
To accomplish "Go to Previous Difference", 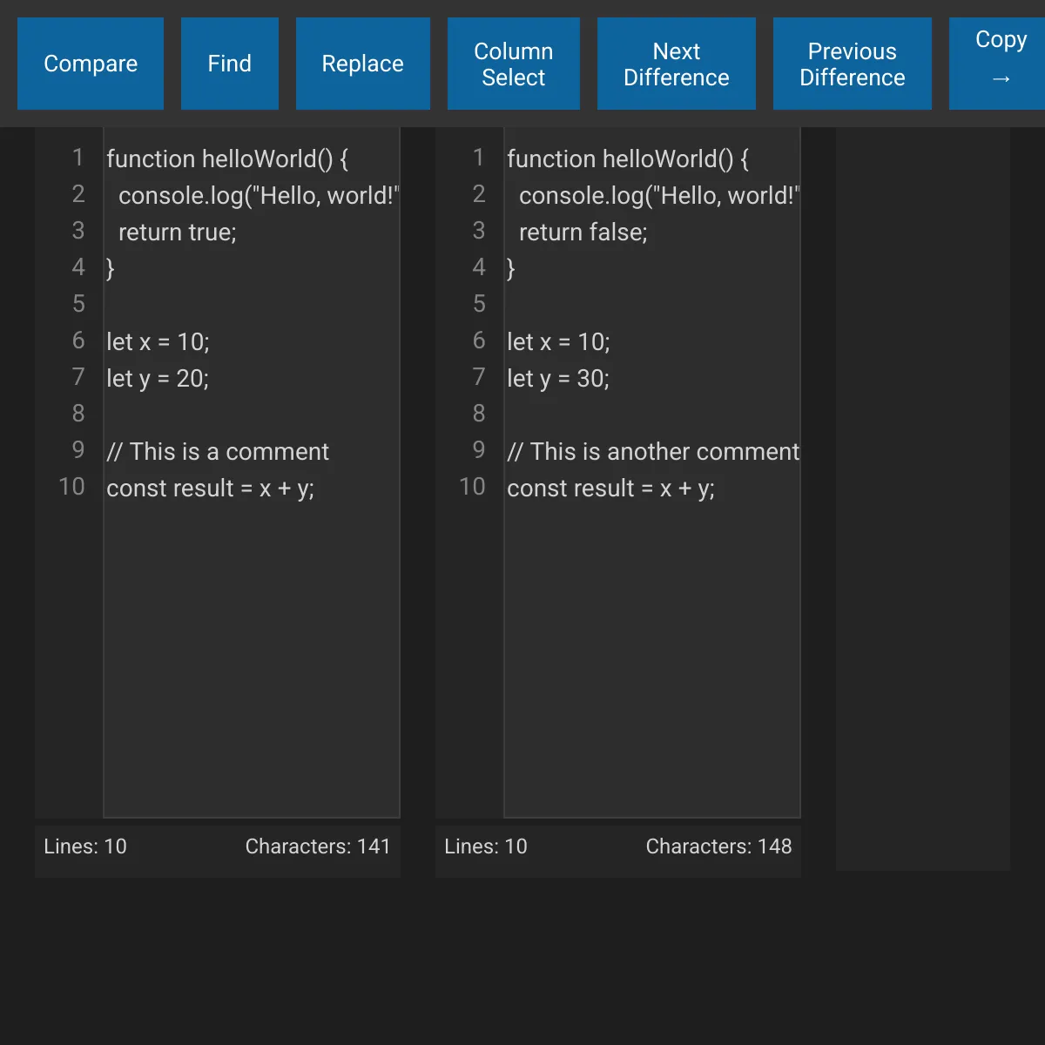I will tap(853, 64).
